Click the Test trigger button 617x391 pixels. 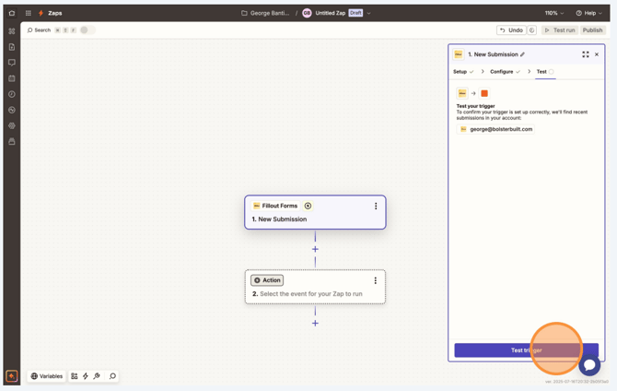pos(526,350)
